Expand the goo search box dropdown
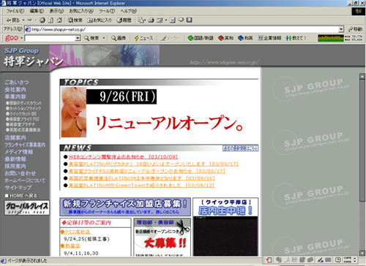The image size is (366, 266). click(78, 38)
